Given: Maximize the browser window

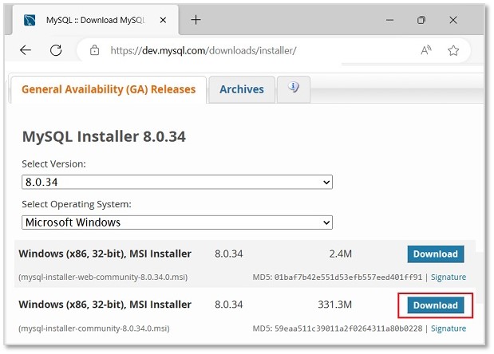Looking at the screenshot, I should point(421,20).
